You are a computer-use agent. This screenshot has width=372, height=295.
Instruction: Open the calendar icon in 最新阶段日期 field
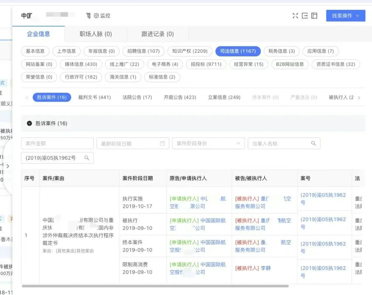[162, 143]
